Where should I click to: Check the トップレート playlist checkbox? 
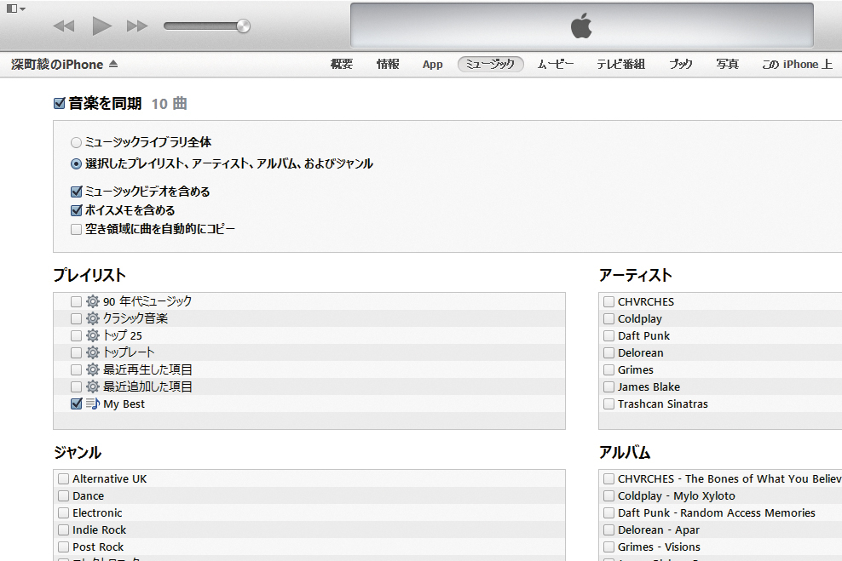[x=76, y=353]
